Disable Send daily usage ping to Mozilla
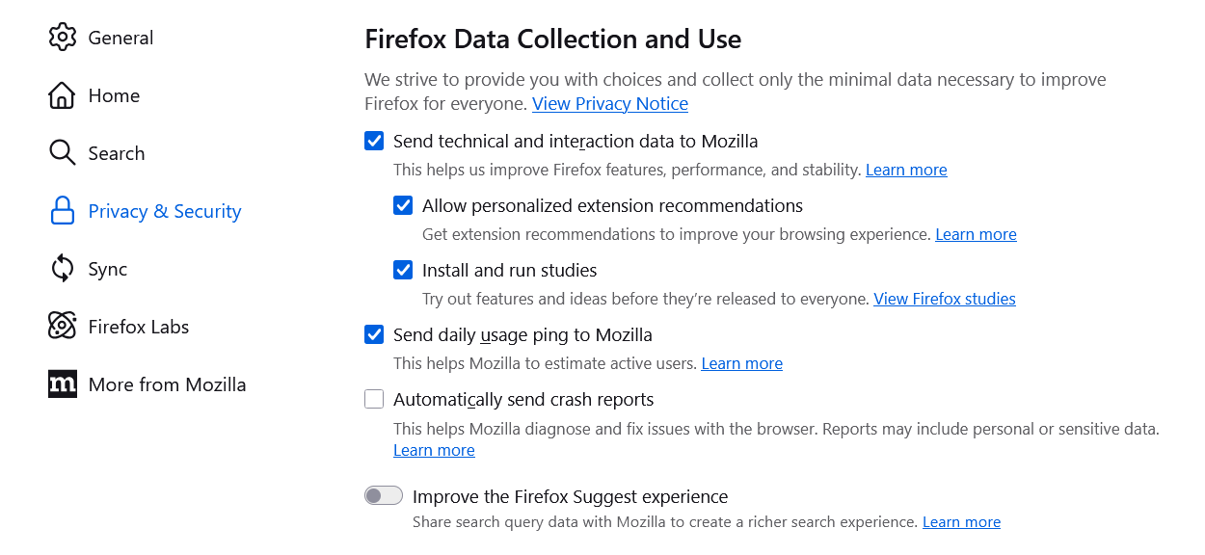 [374, 334]
